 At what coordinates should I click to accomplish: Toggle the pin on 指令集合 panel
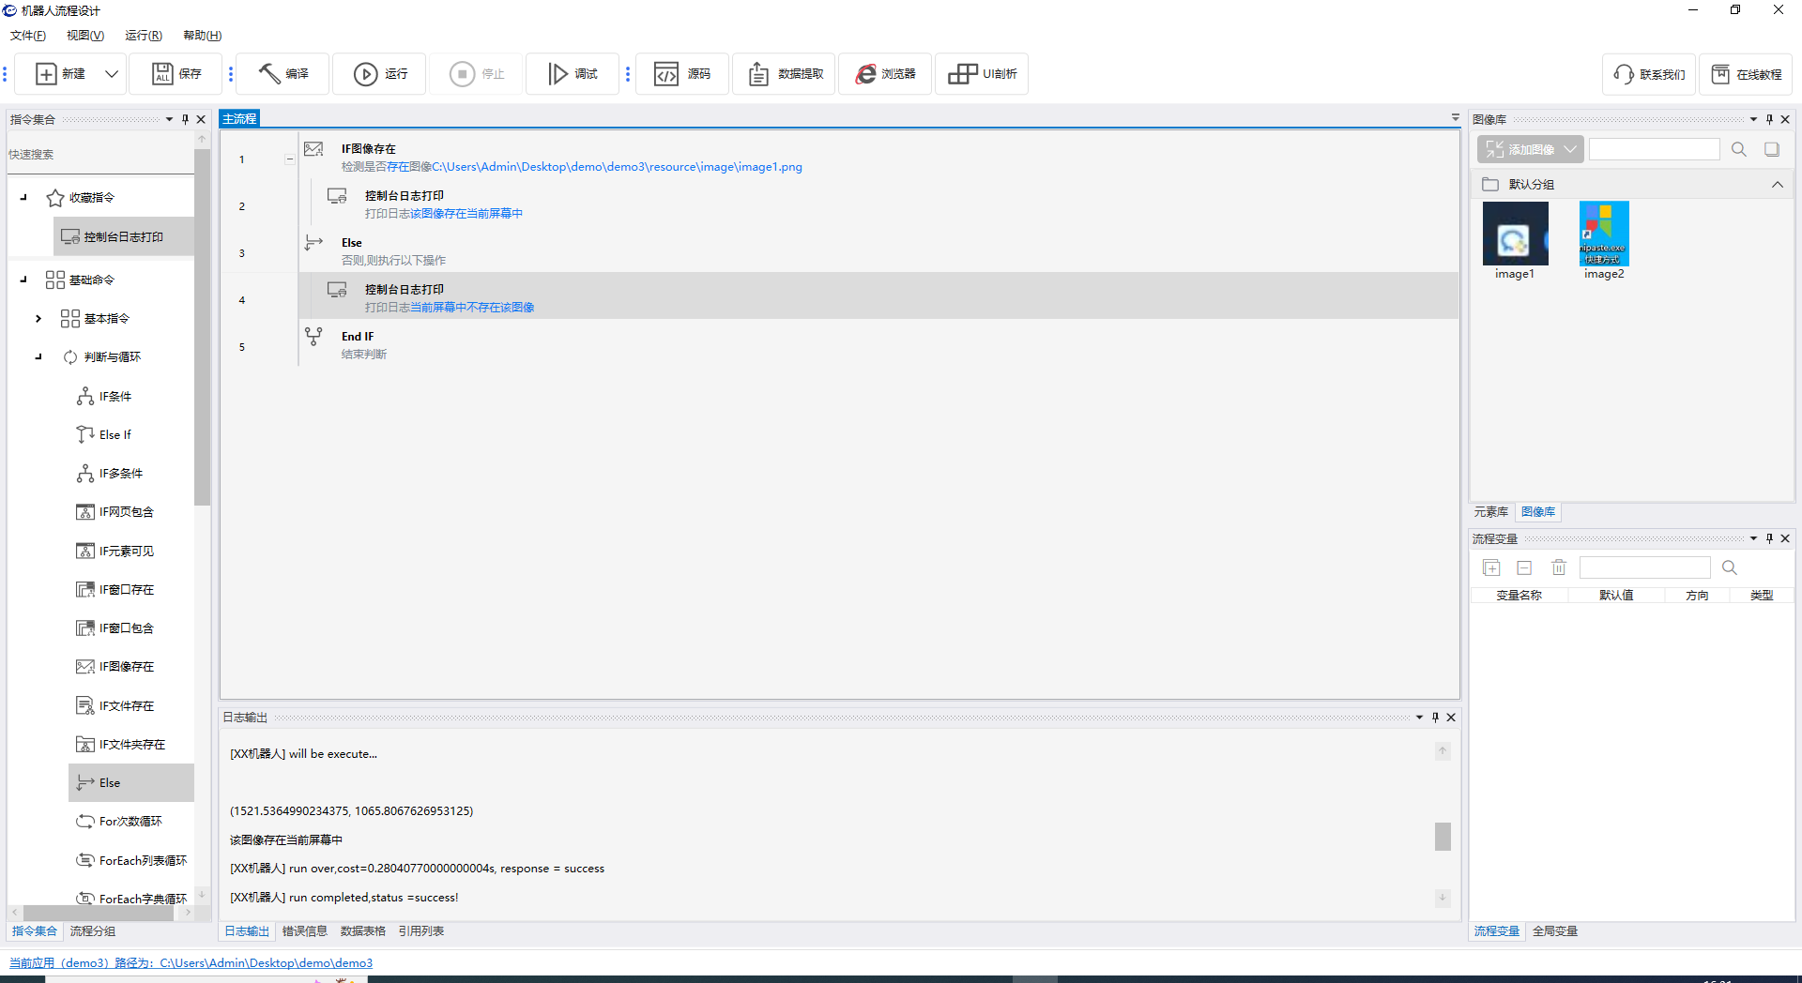(185, 119)
